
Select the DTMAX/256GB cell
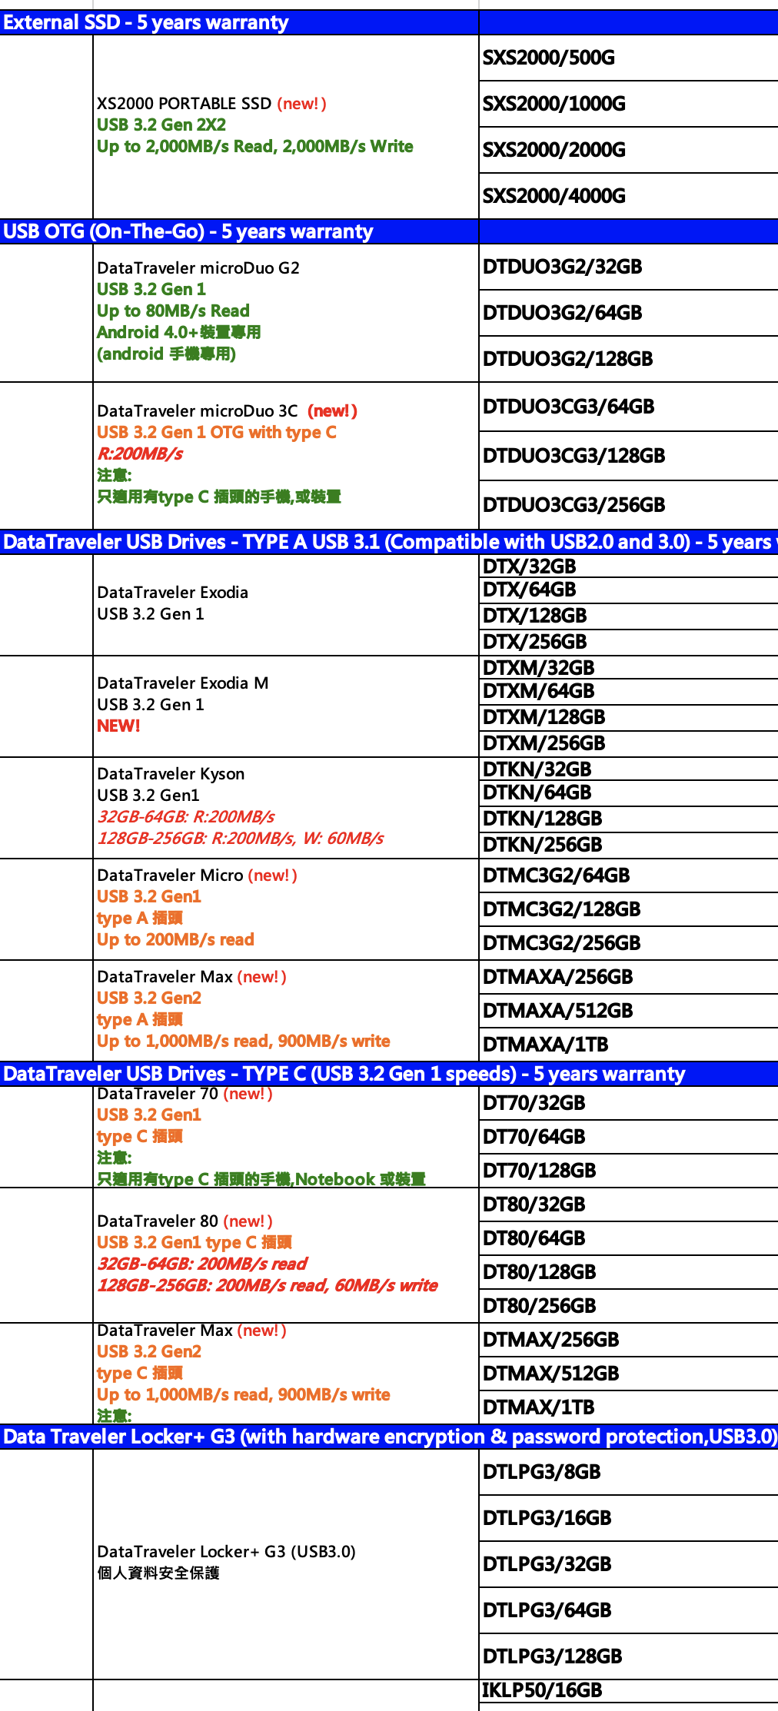[x=628, y=1340]
